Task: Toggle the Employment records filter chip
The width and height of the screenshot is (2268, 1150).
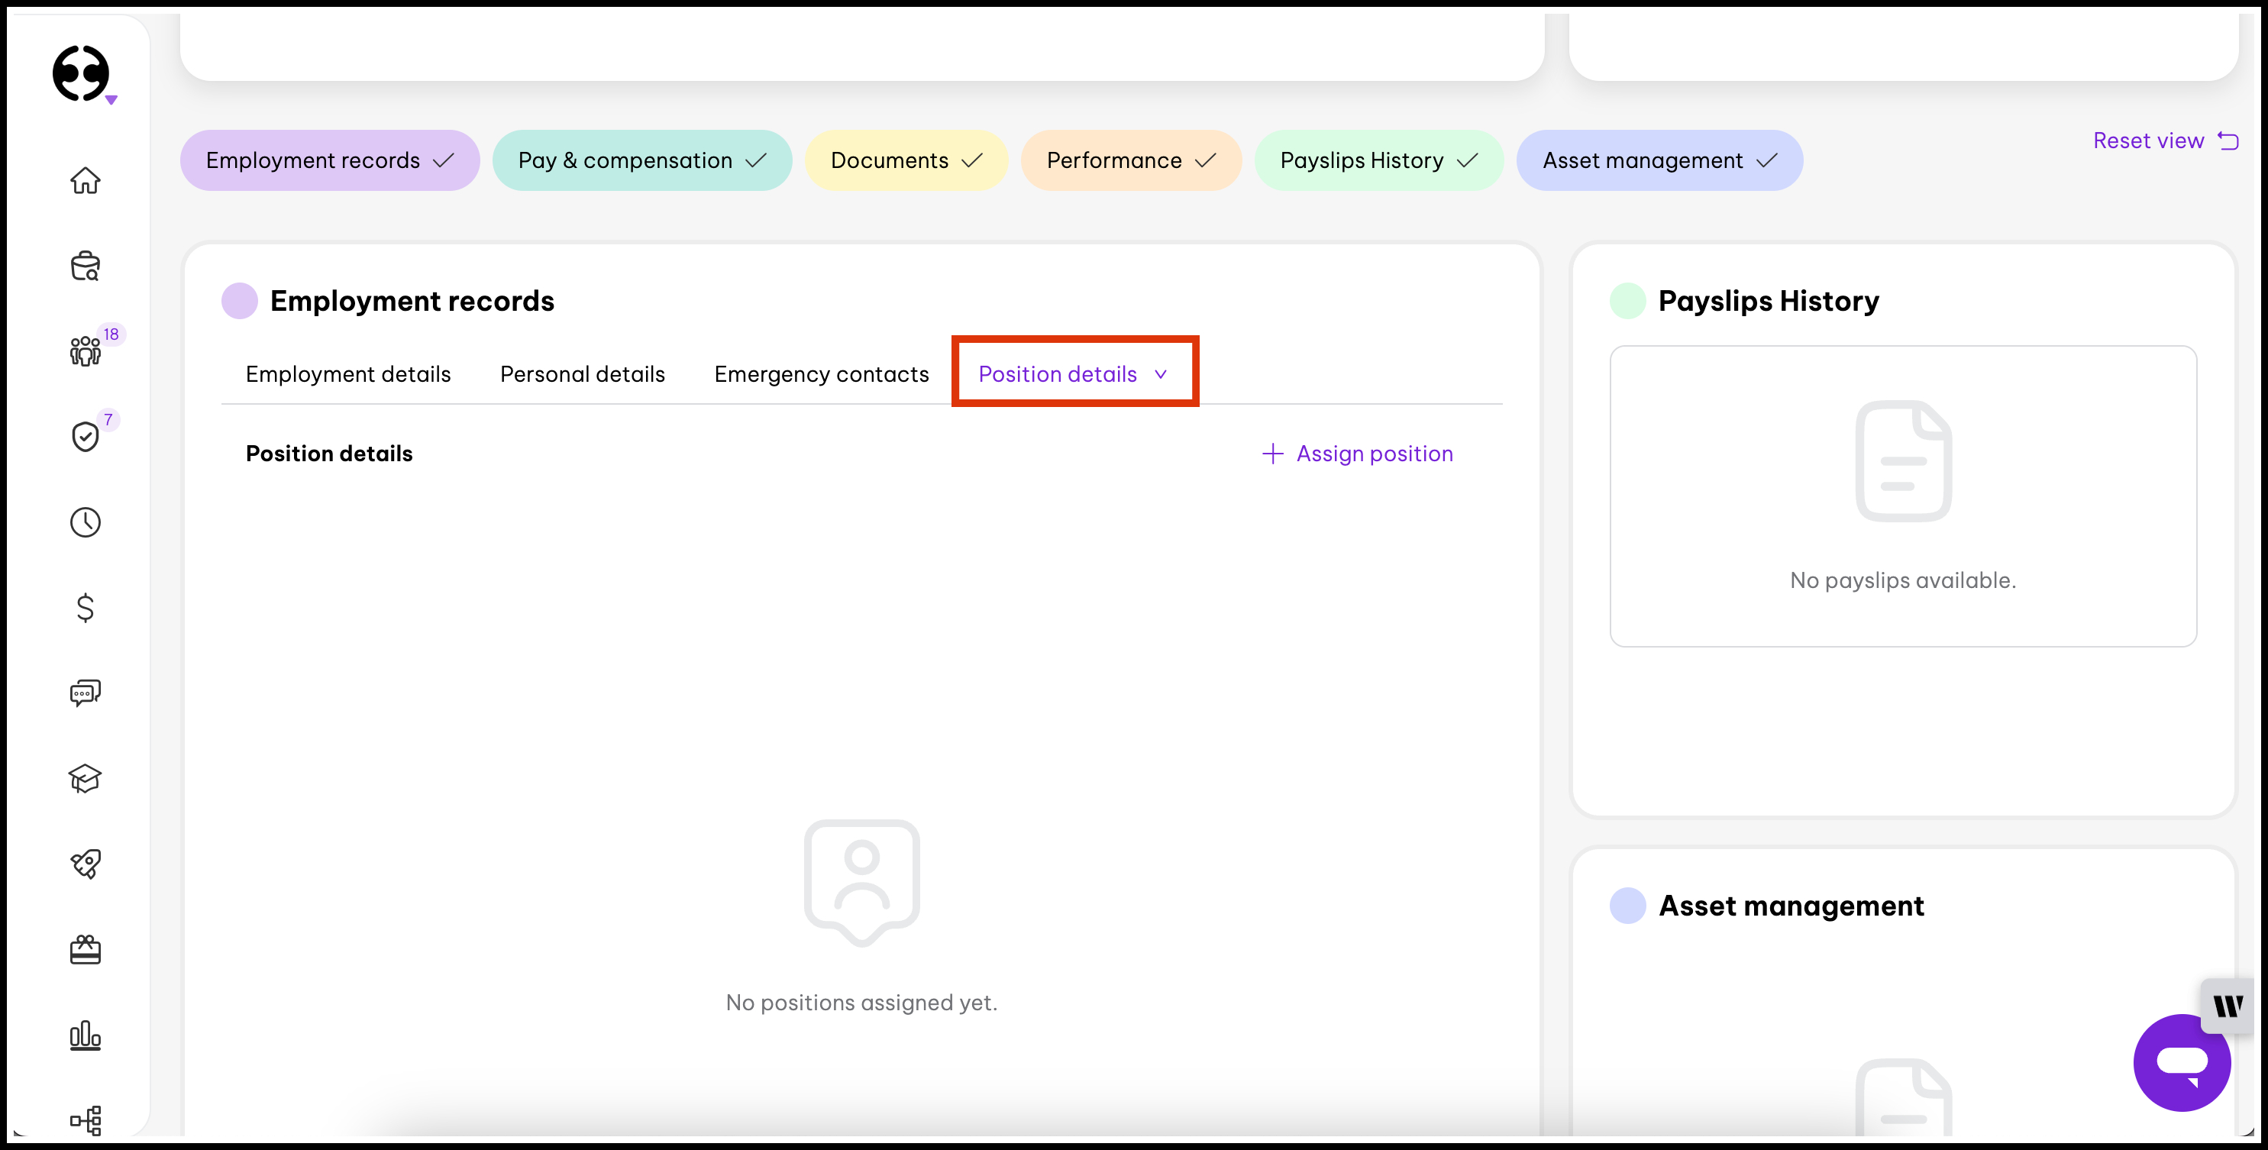Action: 329,160
